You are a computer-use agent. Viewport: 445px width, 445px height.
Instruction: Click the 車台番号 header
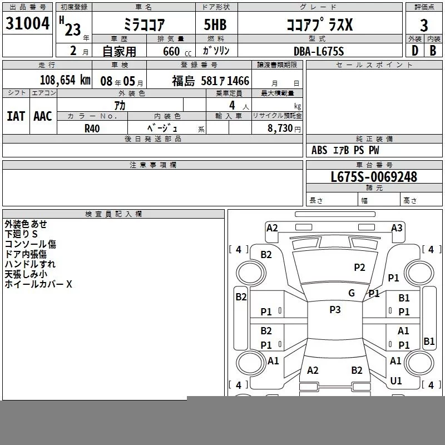click(x=374, y=165)
